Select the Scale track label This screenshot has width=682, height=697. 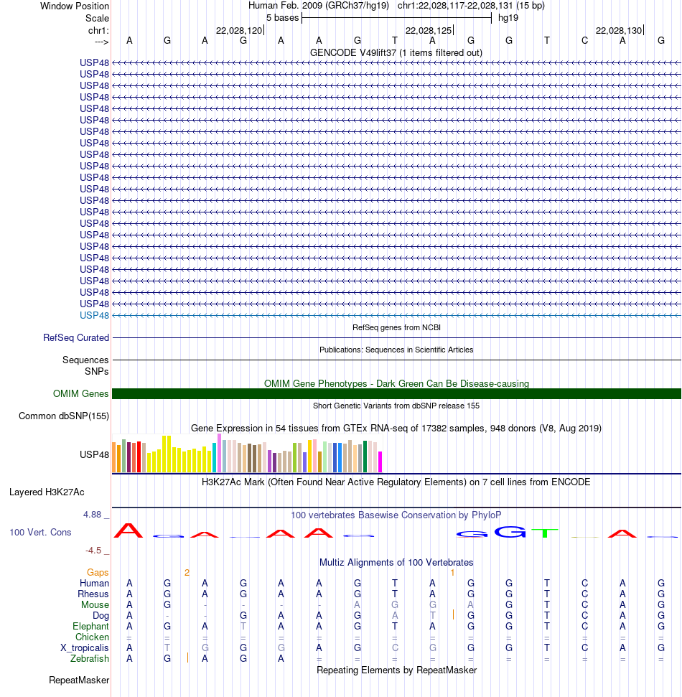coord(97,18)
